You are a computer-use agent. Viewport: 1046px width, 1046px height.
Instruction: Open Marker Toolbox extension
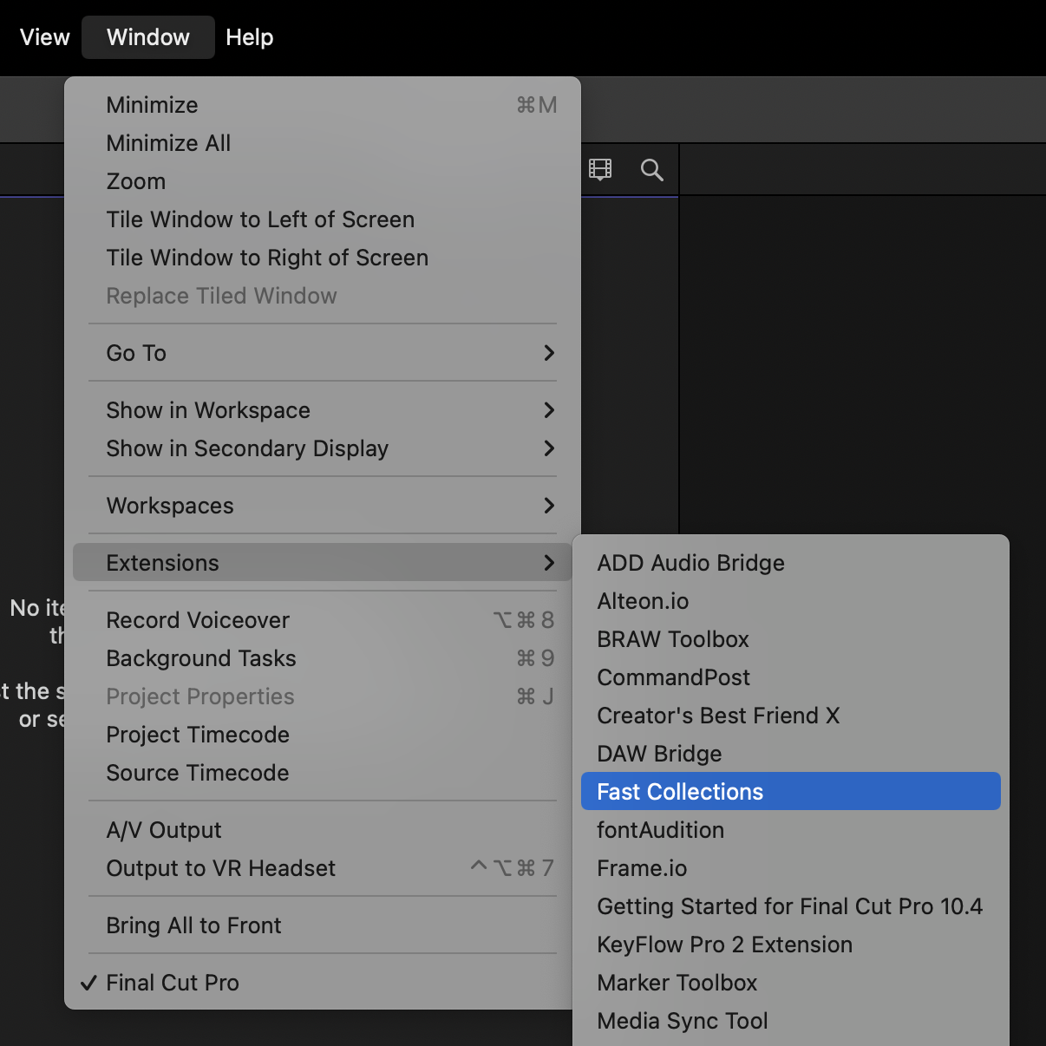677,983
